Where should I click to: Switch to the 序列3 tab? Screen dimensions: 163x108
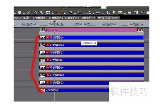pos(17,18)
